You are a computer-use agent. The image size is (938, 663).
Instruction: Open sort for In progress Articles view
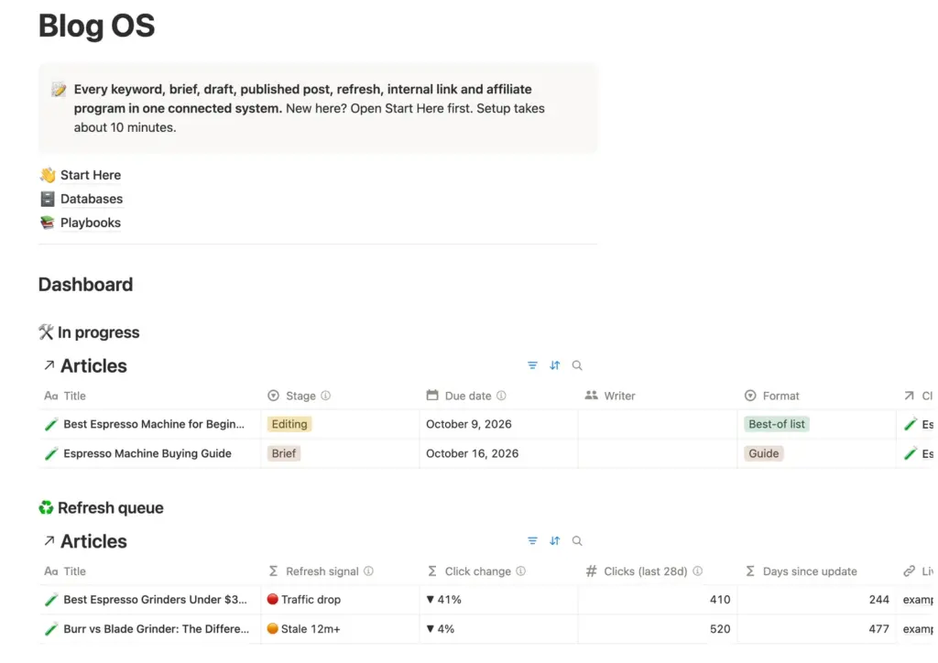pos(555,365)
